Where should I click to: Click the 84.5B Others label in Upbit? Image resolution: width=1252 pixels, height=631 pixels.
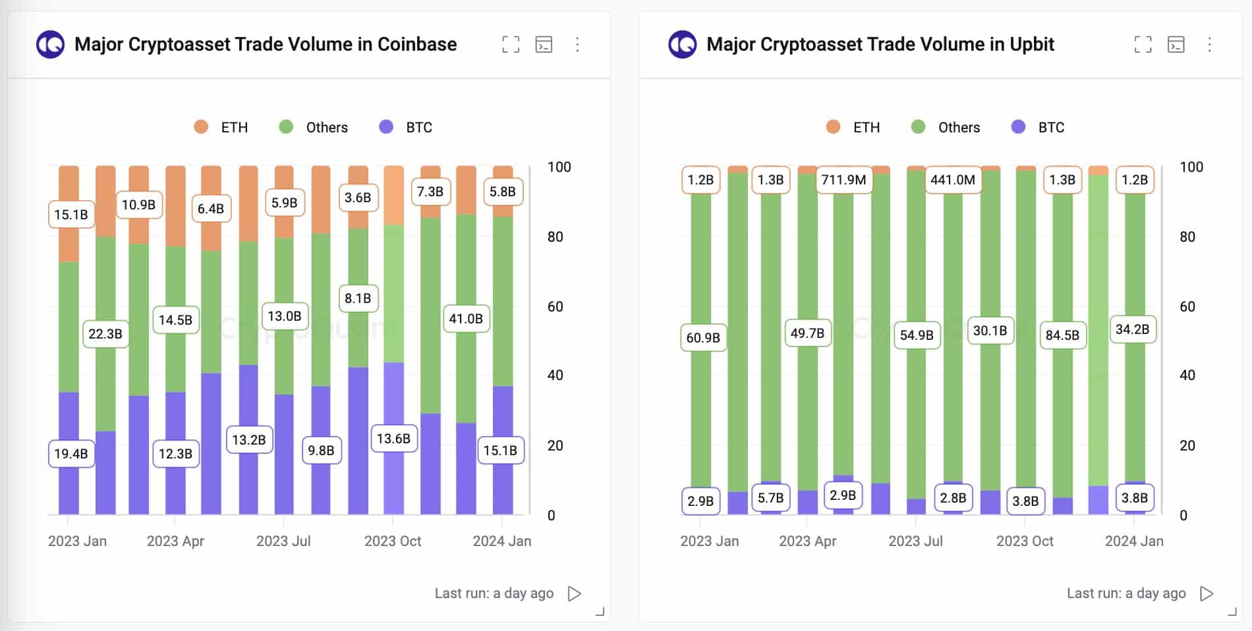(x=1062, y=335)
